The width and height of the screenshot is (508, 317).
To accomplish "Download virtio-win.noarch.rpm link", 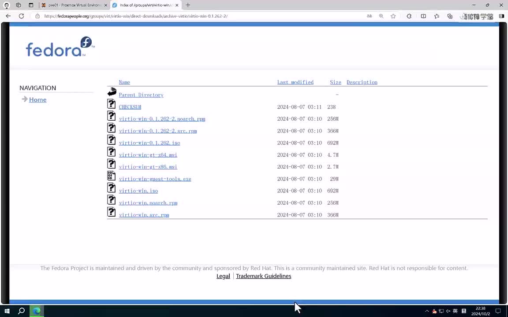I will [x=148, y=203].
